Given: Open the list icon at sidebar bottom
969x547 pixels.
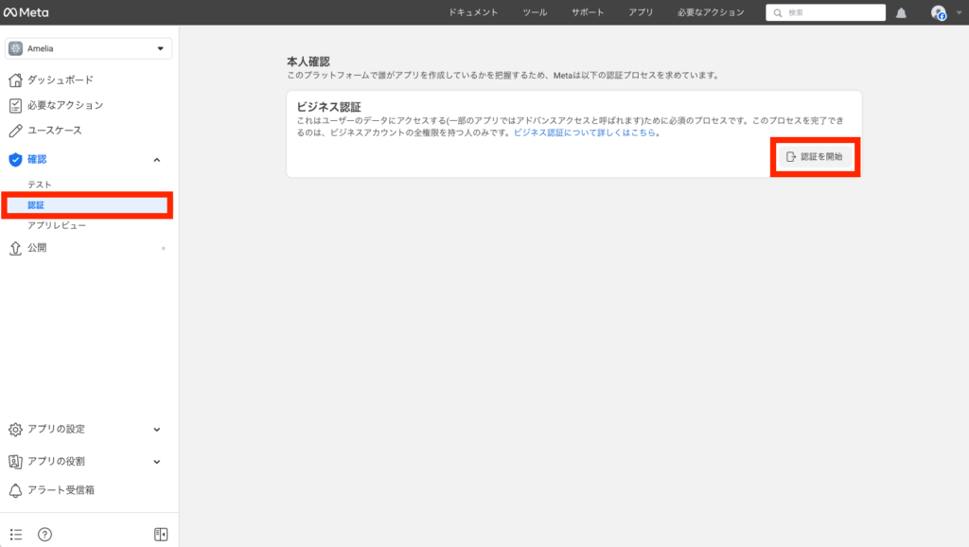Looking at the screenshot, I should coord(15,534).
